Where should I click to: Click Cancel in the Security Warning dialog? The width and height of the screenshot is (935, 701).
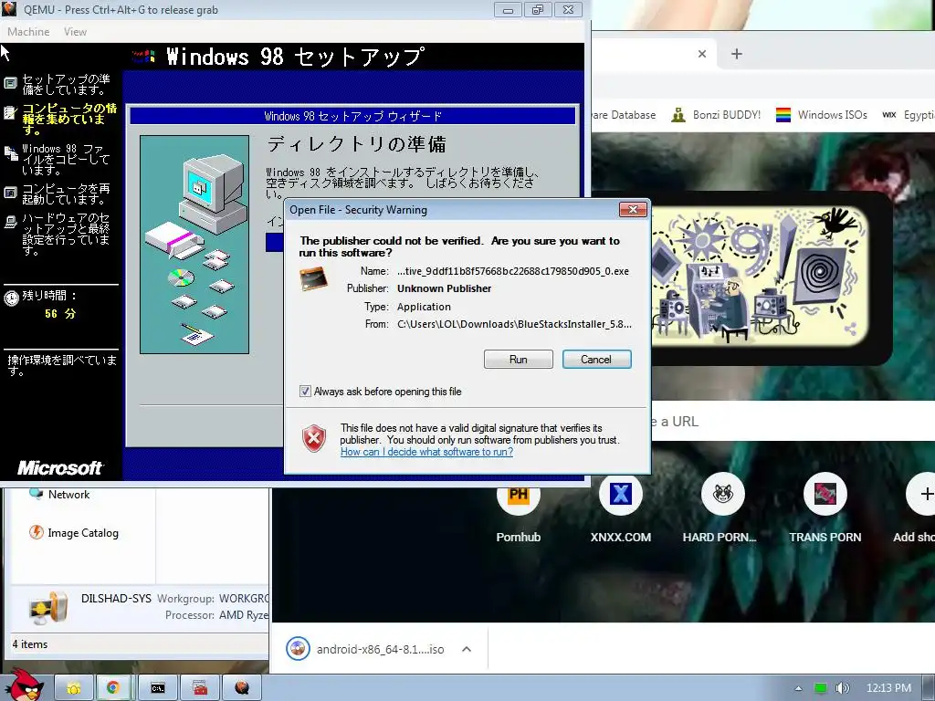tap(596, 360)
